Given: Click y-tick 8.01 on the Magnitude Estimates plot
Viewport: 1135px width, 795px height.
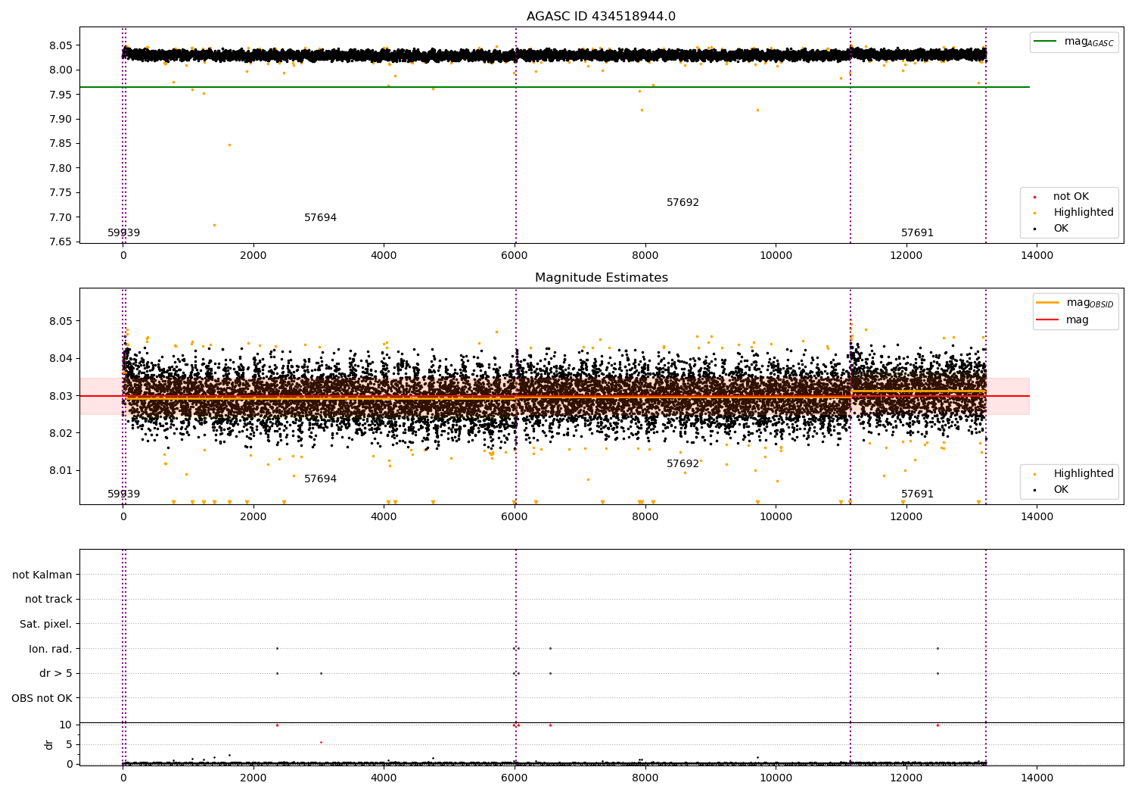Looking at the screenshot, I should point(59,471).
